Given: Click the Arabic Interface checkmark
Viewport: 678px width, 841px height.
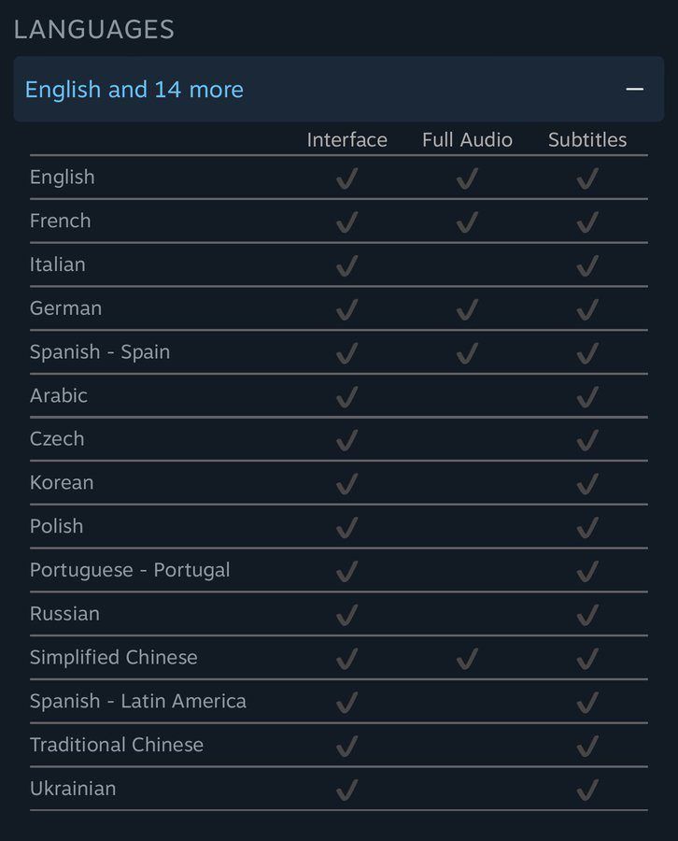Looking at the screenshot, I should click(346, 396).
